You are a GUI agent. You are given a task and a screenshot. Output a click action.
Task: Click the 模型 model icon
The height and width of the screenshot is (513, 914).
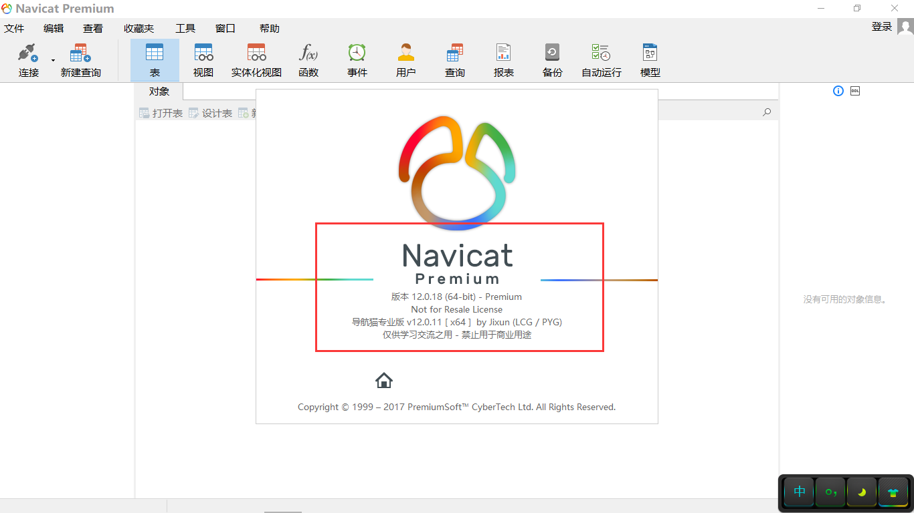pyautogui.click(x=650, y=53)
